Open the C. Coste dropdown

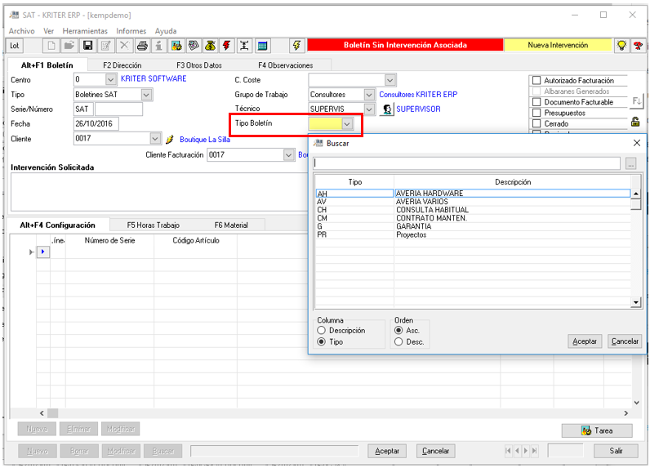[390, 79]
